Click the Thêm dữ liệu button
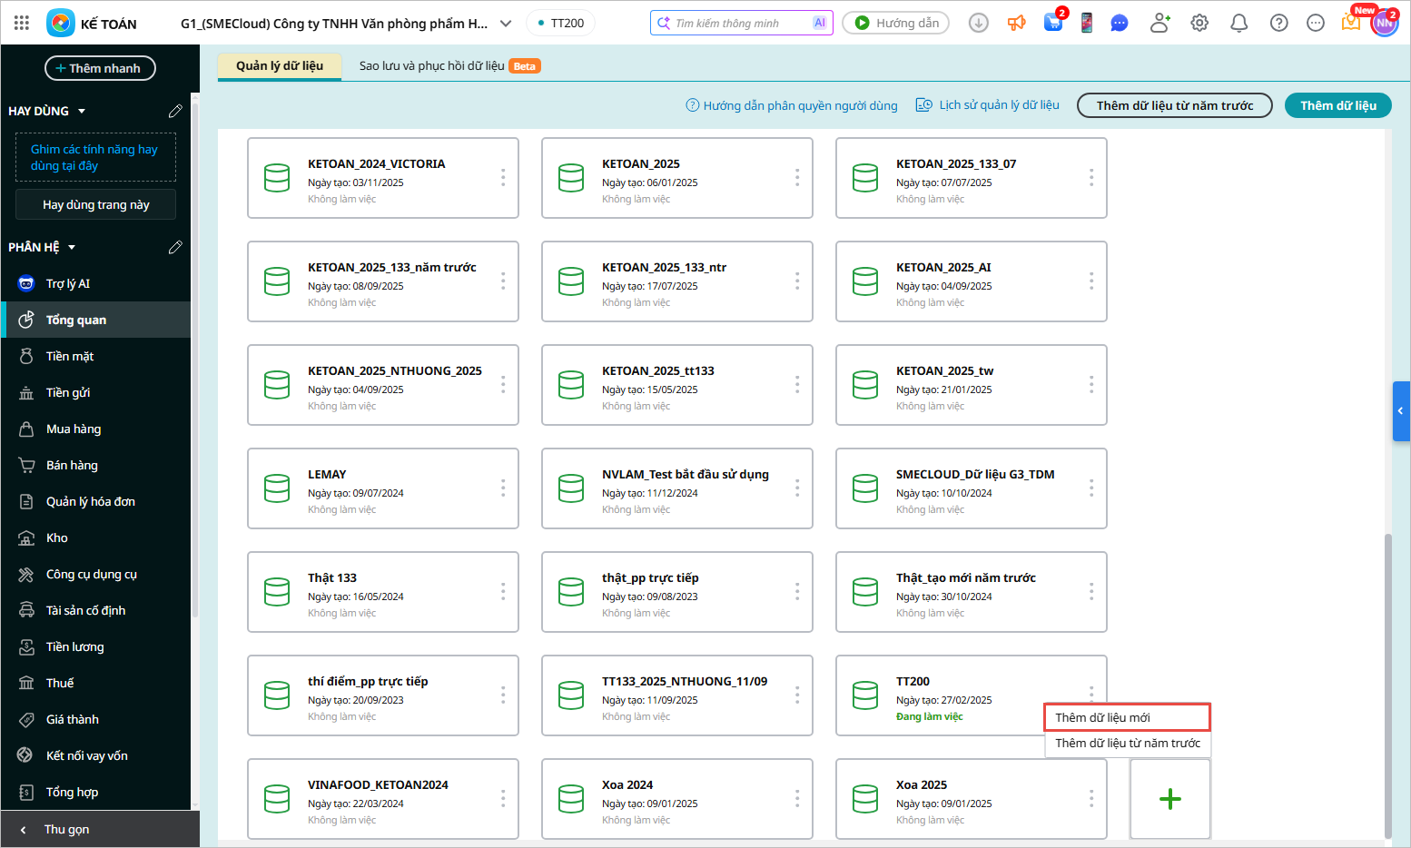1411x848 pixels. coord(1337,105)
